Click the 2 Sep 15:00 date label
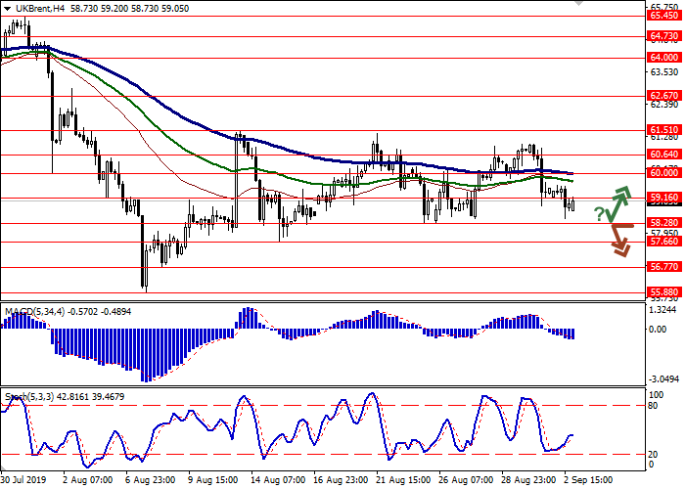The width and height of the screenshot is (685, 489). pos(587,481)
